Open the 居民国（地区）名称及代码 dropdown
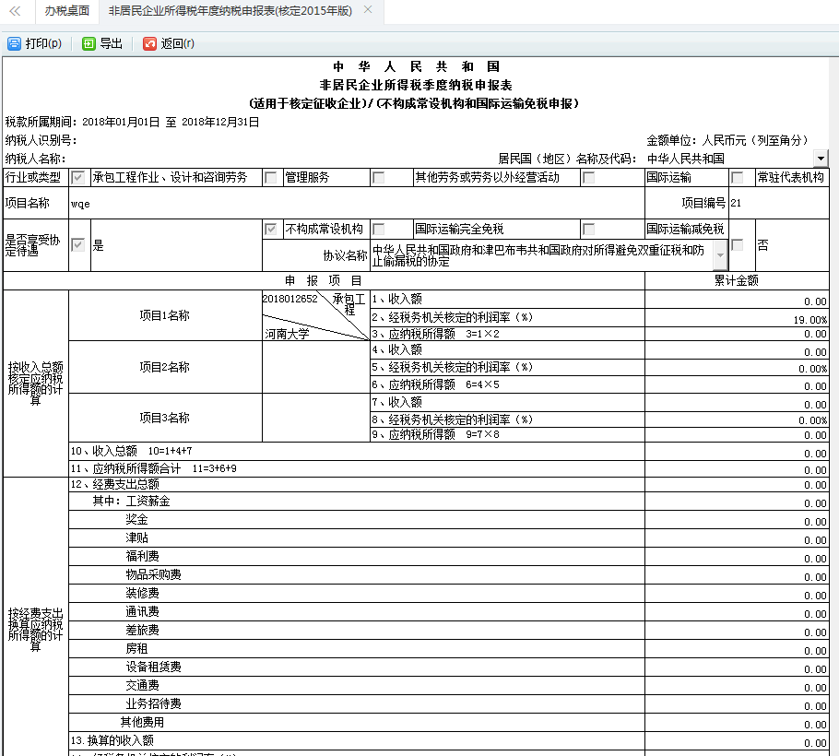 click(x=823, y=157)
